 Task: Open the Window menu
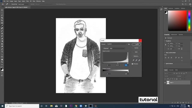pos(38,1)
